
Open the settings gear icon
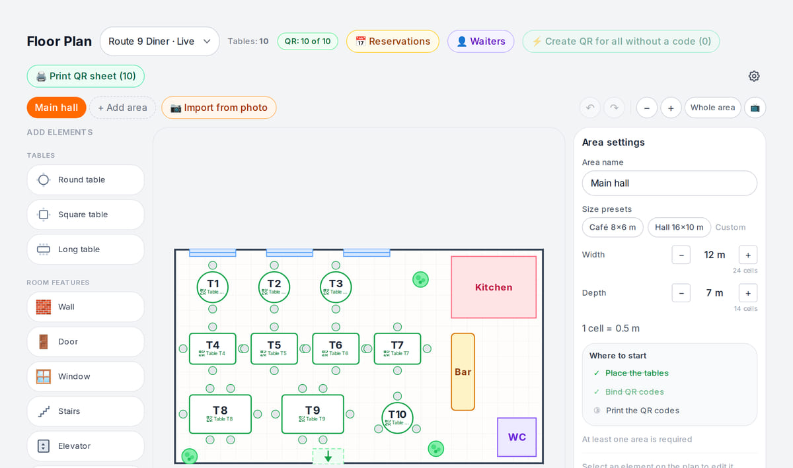pos(754,76)
